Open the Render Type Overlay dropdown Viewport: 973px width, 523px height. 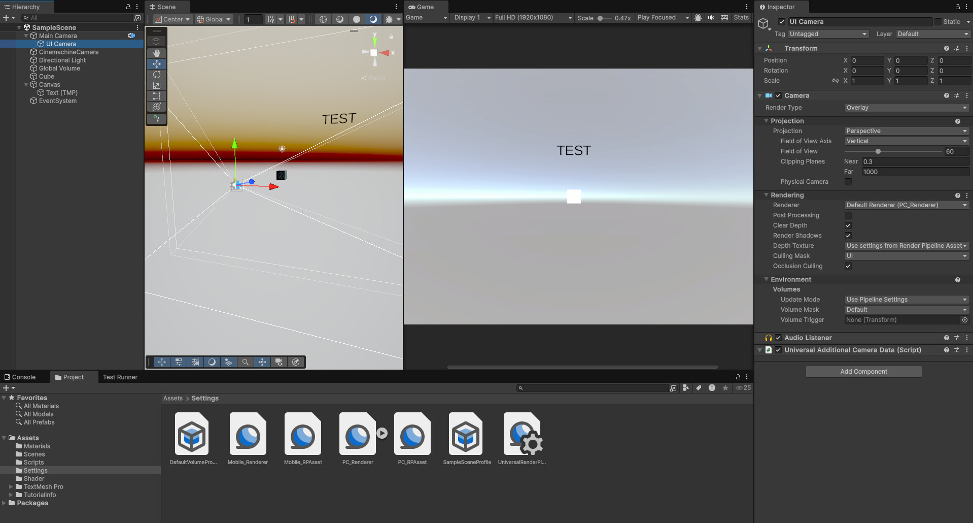click(906, 108)
